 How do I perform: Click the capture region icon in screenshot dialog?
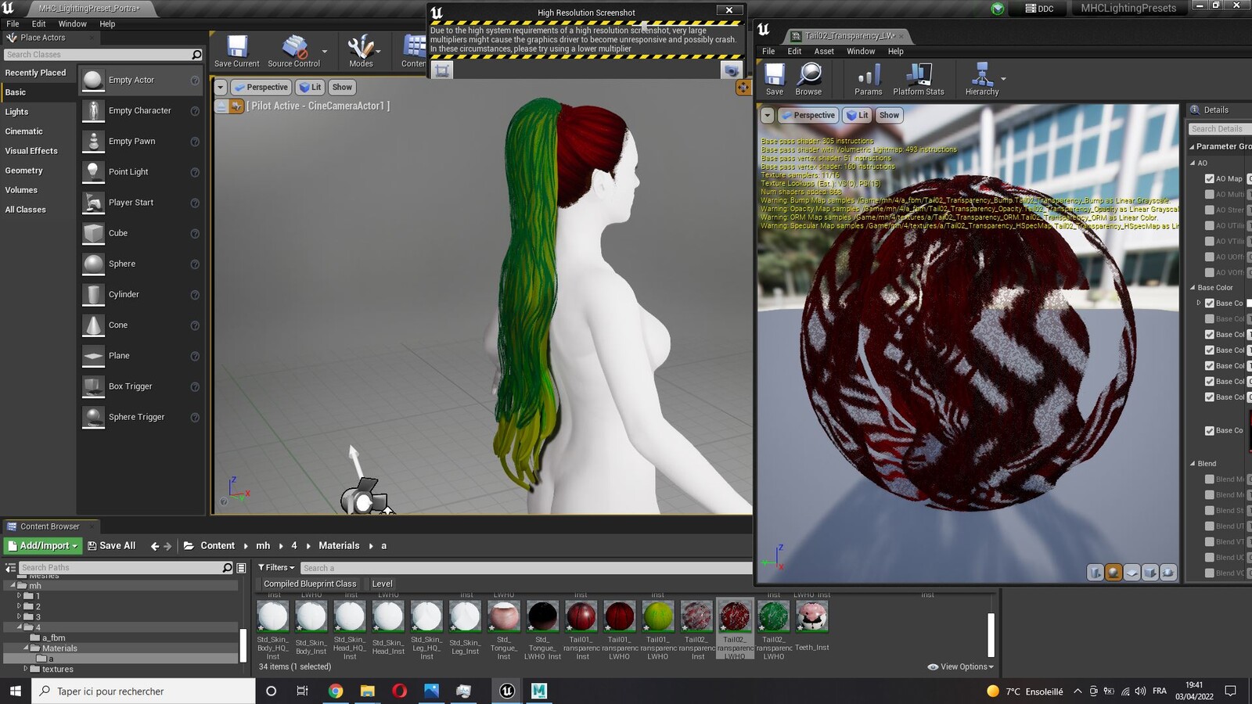(x=442, y=70)
